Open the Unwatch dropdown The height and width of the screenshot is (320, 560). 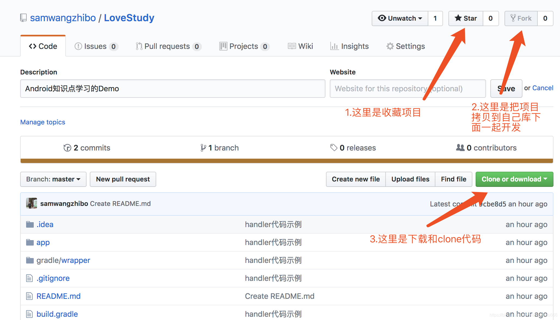(400, 18)
